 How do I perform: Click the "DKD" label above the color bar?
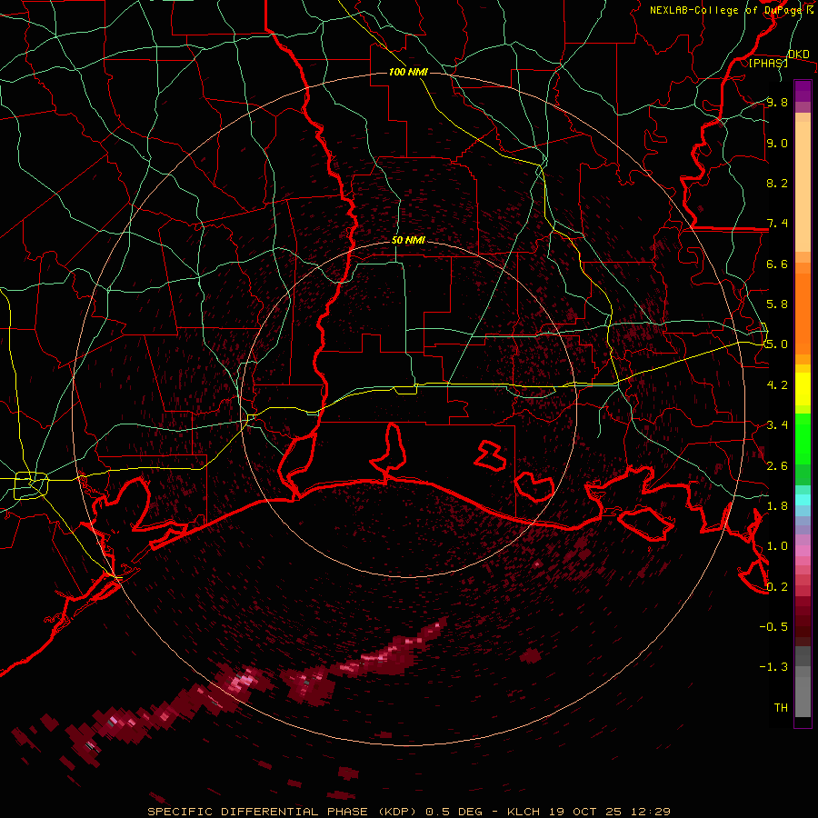pos(798,55)
